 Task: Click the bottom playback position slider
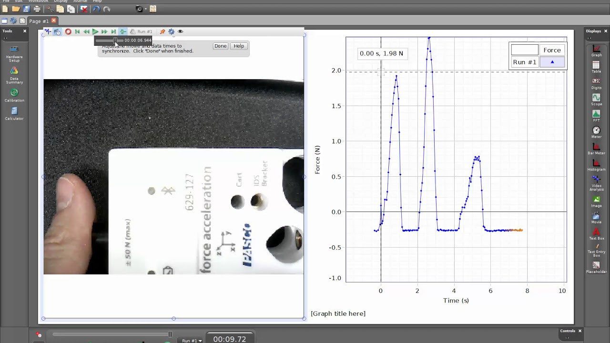(x=112, y=334)
